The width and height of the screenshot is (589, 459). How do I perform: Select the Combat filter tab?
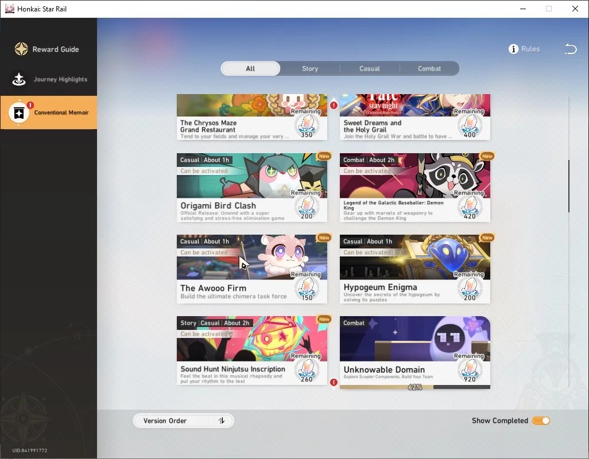(429, 69)
